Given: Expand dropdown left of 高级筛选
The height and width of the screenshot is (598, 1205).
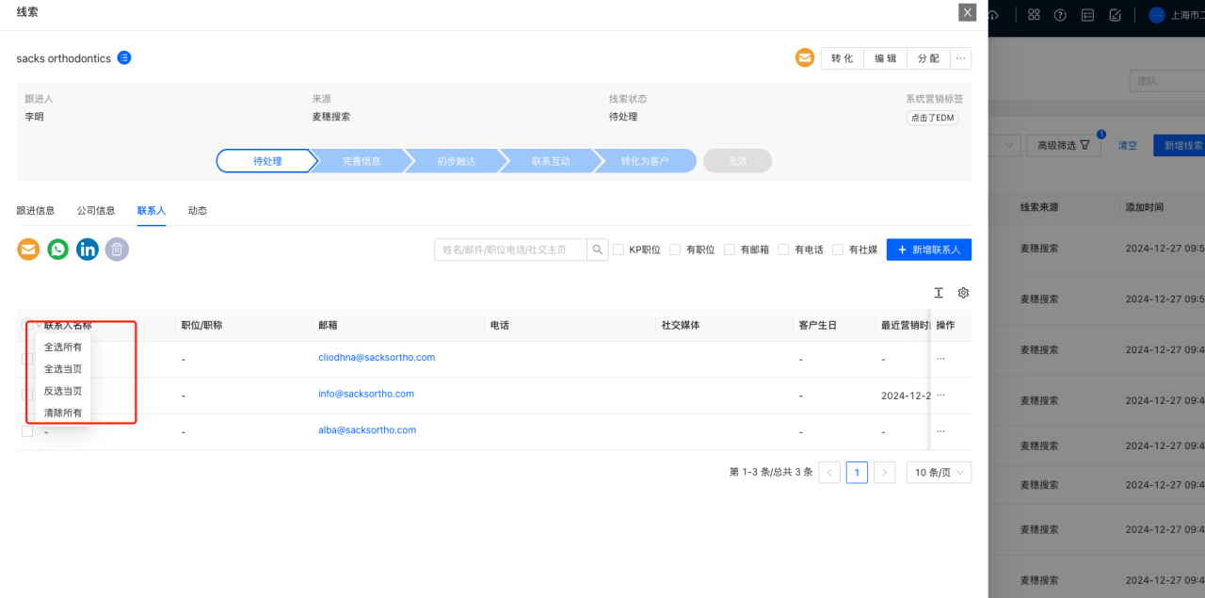Looking at the screenshot, I should (x=1004, y=146).
